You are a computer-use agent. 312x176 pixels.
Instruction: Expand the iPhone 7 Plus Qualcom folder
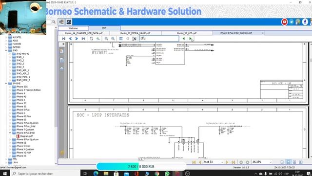pyautogui.click(x=10, y=123)
